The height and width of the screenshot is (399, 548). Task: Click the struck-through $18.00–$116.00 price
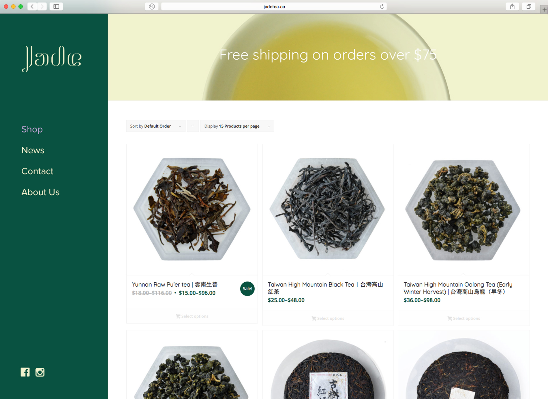pos(152,293)
